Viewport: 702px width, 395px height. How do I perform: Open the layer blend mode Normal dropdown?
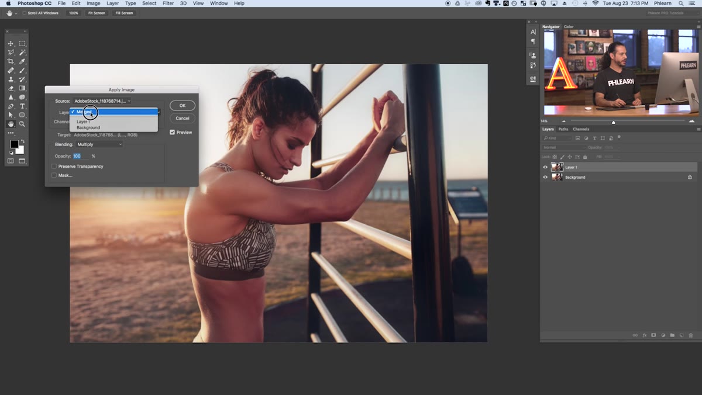563,147
